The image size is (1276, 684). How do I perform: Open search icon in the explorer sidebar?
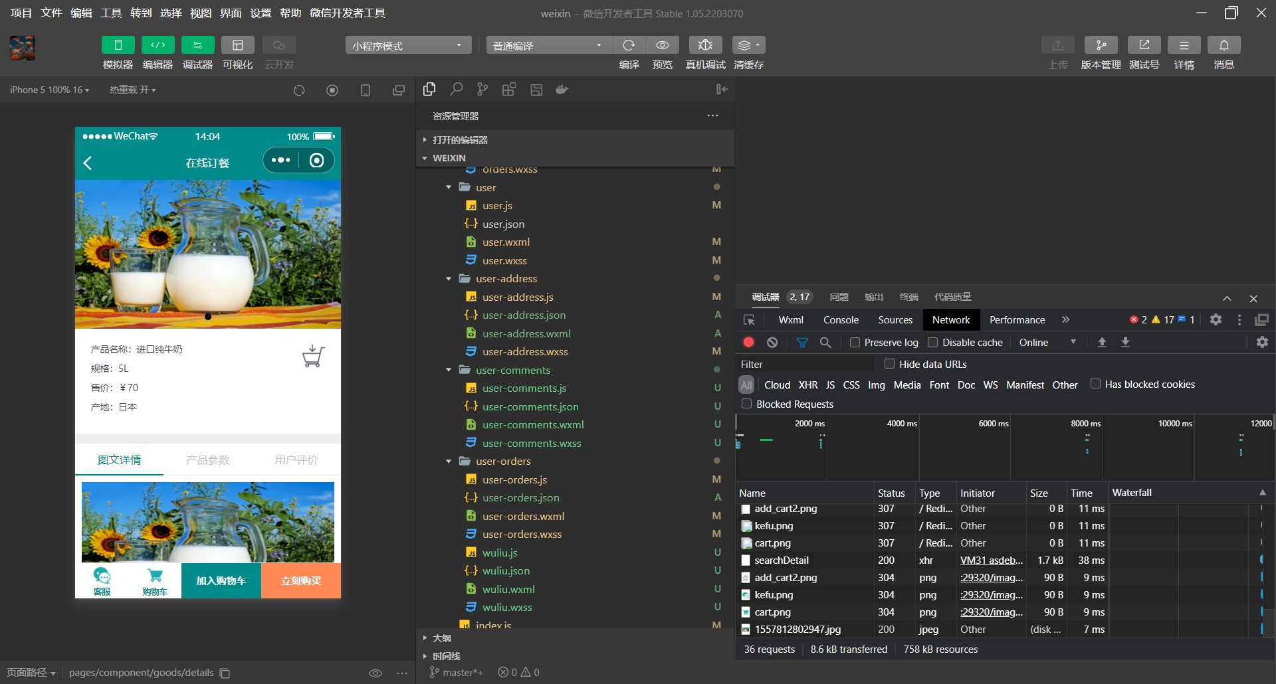point(456,90)
